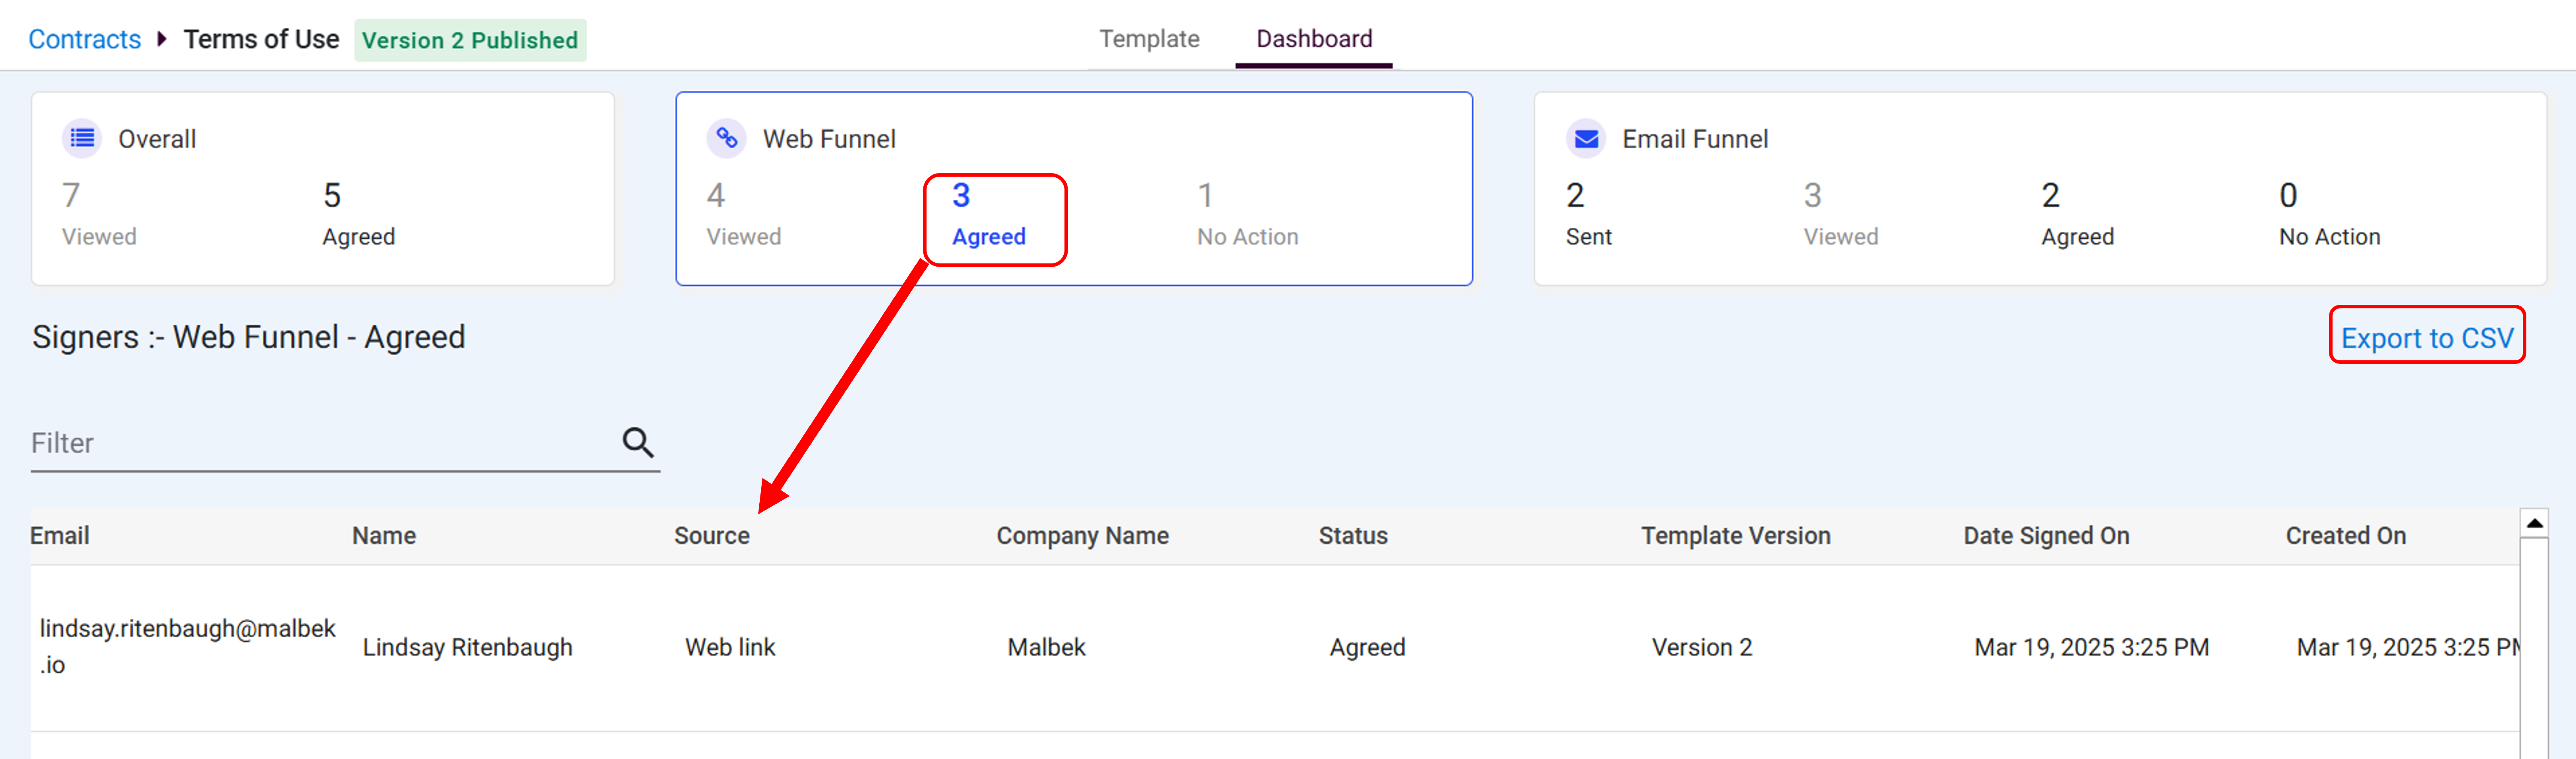Sort table by Date Signed On column

pos(2046,536)
